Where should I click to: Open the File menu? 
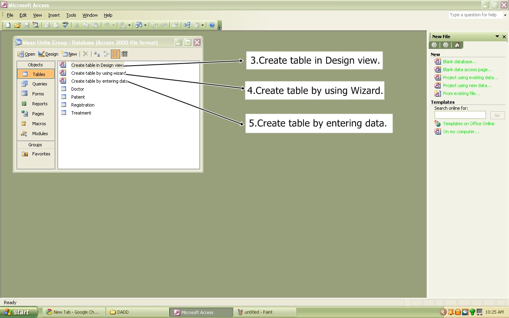coord(10,15)
